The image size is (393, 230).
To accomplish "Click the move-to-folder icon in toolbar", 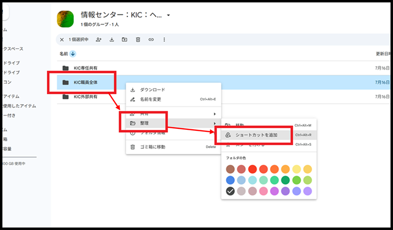I will (125, 40).
